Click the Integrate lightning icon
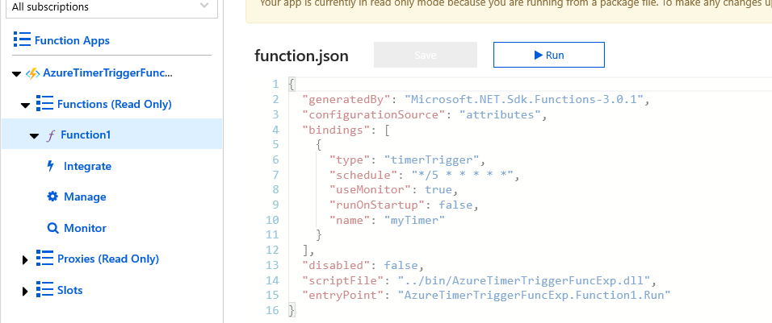Image resolution: width=772 pixels, height=323 pixels. [x=50, y=166]
